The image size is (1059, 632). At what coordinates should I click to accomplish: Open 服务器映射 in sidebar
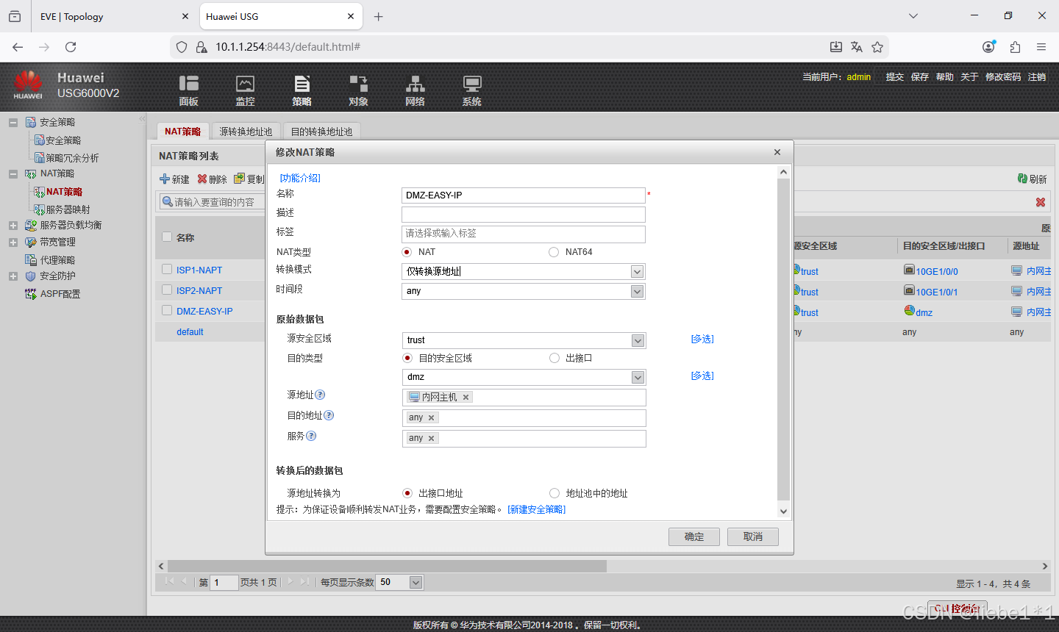tap(68, 209)
